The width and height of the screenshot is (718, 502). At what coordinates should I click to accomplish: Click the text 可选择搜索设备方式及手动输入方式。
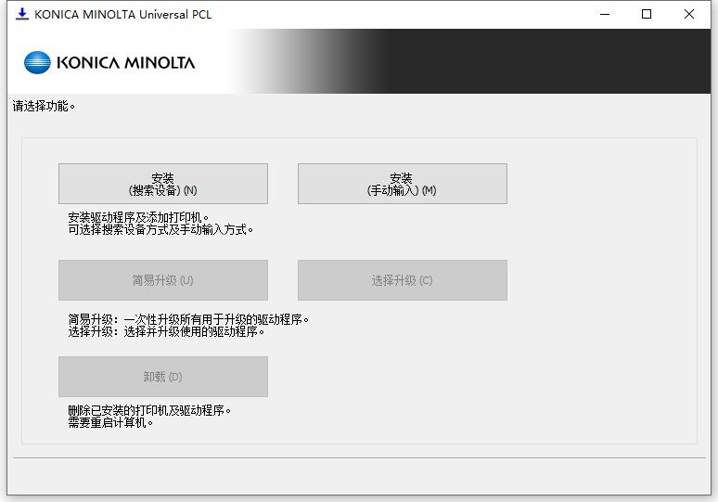(x=160, y=229)
